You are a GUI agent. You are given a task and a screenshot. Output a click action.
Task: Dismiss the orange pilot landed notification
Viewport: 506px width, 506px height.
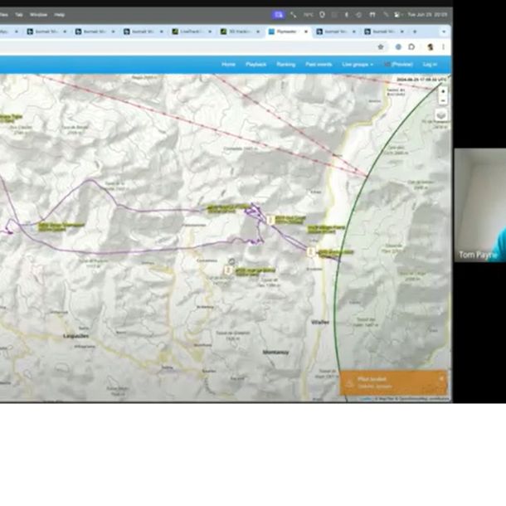tap(441, 378)
